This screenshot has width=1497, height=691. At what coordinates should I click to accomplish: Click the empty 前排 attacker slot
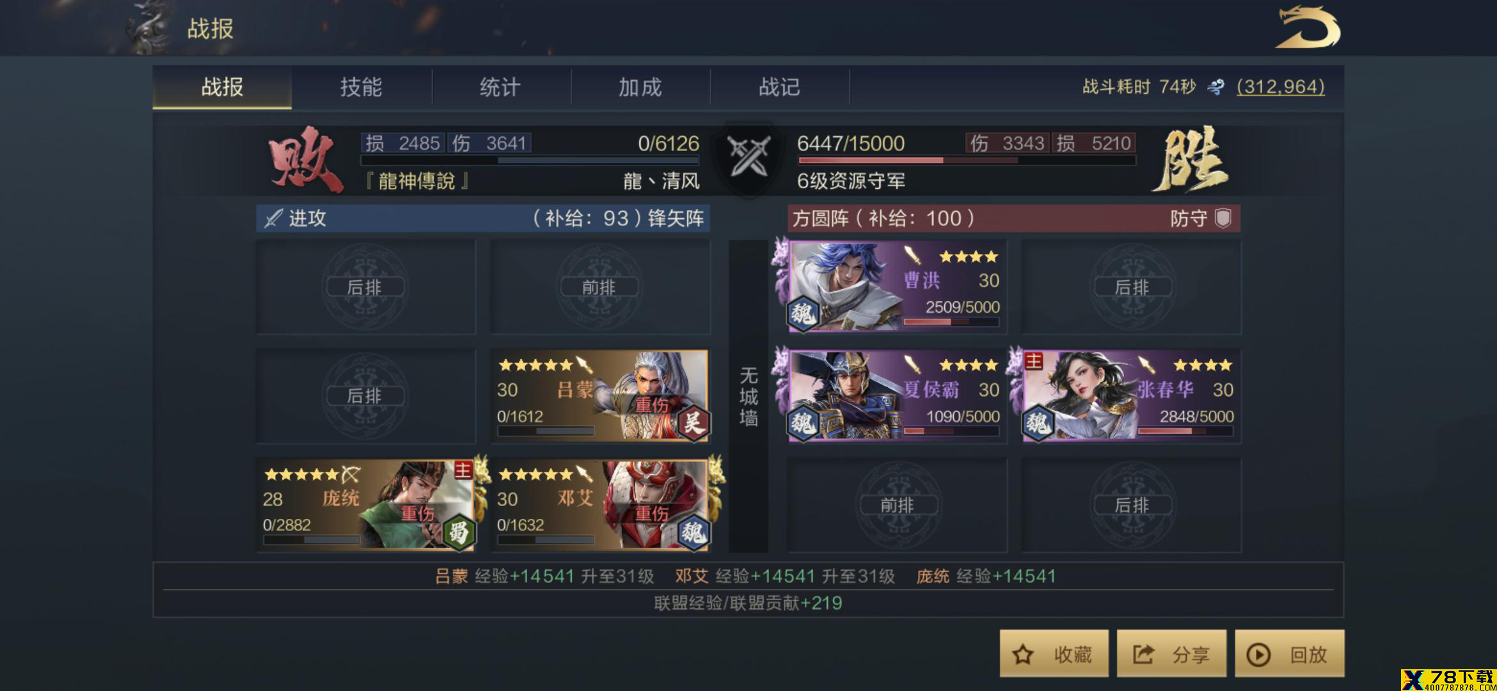(x=600, y=287)
